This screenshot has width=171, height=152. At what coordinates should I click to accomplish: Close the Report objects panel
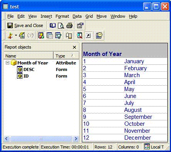(74, 47)
